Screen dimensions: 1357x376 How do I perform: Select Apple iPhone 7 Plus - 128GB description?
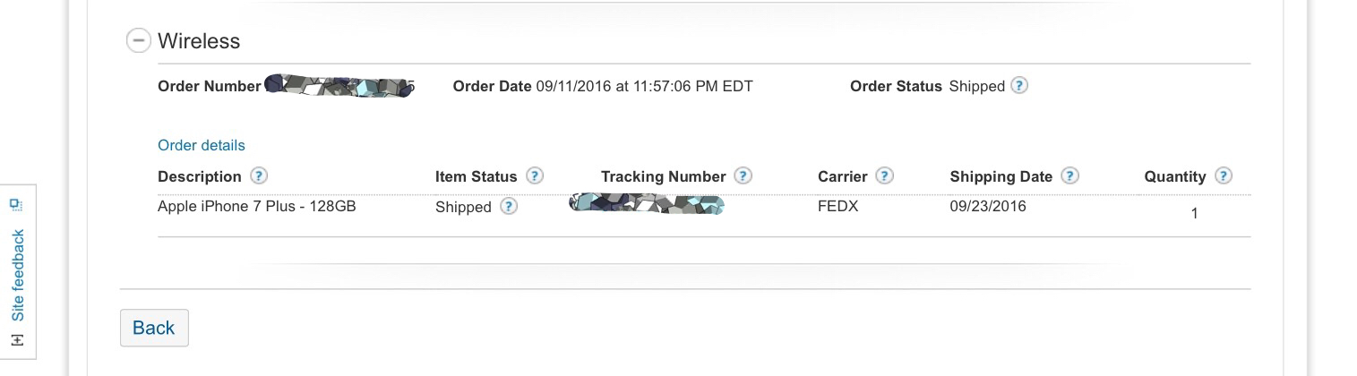pos(257,206)
